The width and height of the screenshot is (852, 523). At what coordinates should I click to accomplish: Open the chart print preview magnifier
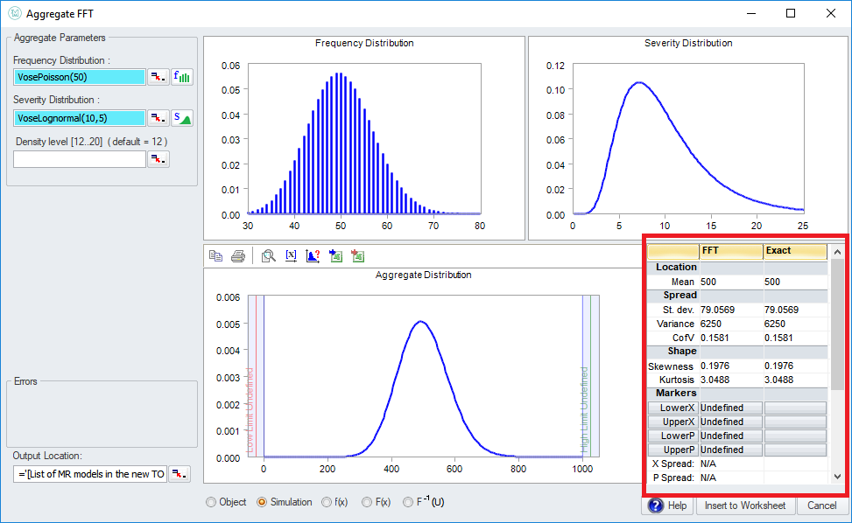click(270, 255)
